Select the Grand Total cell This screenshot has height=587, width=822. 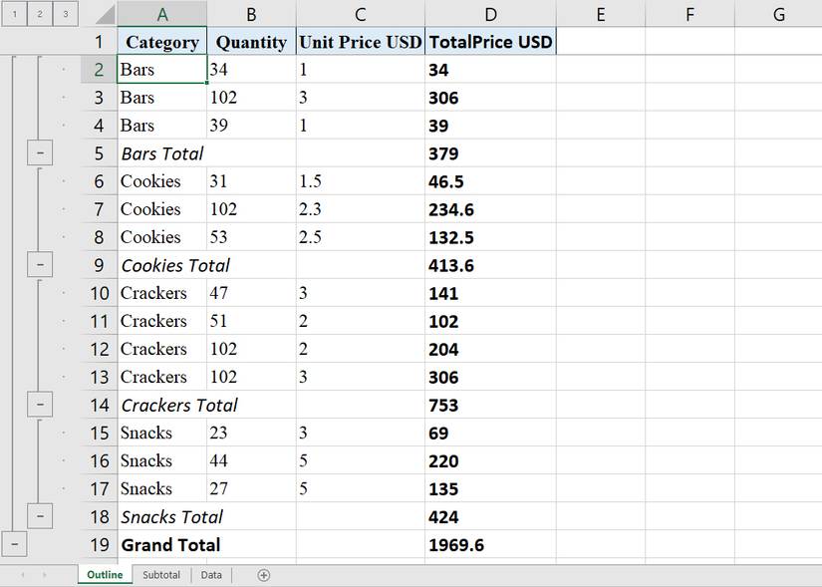click(162, 544)
